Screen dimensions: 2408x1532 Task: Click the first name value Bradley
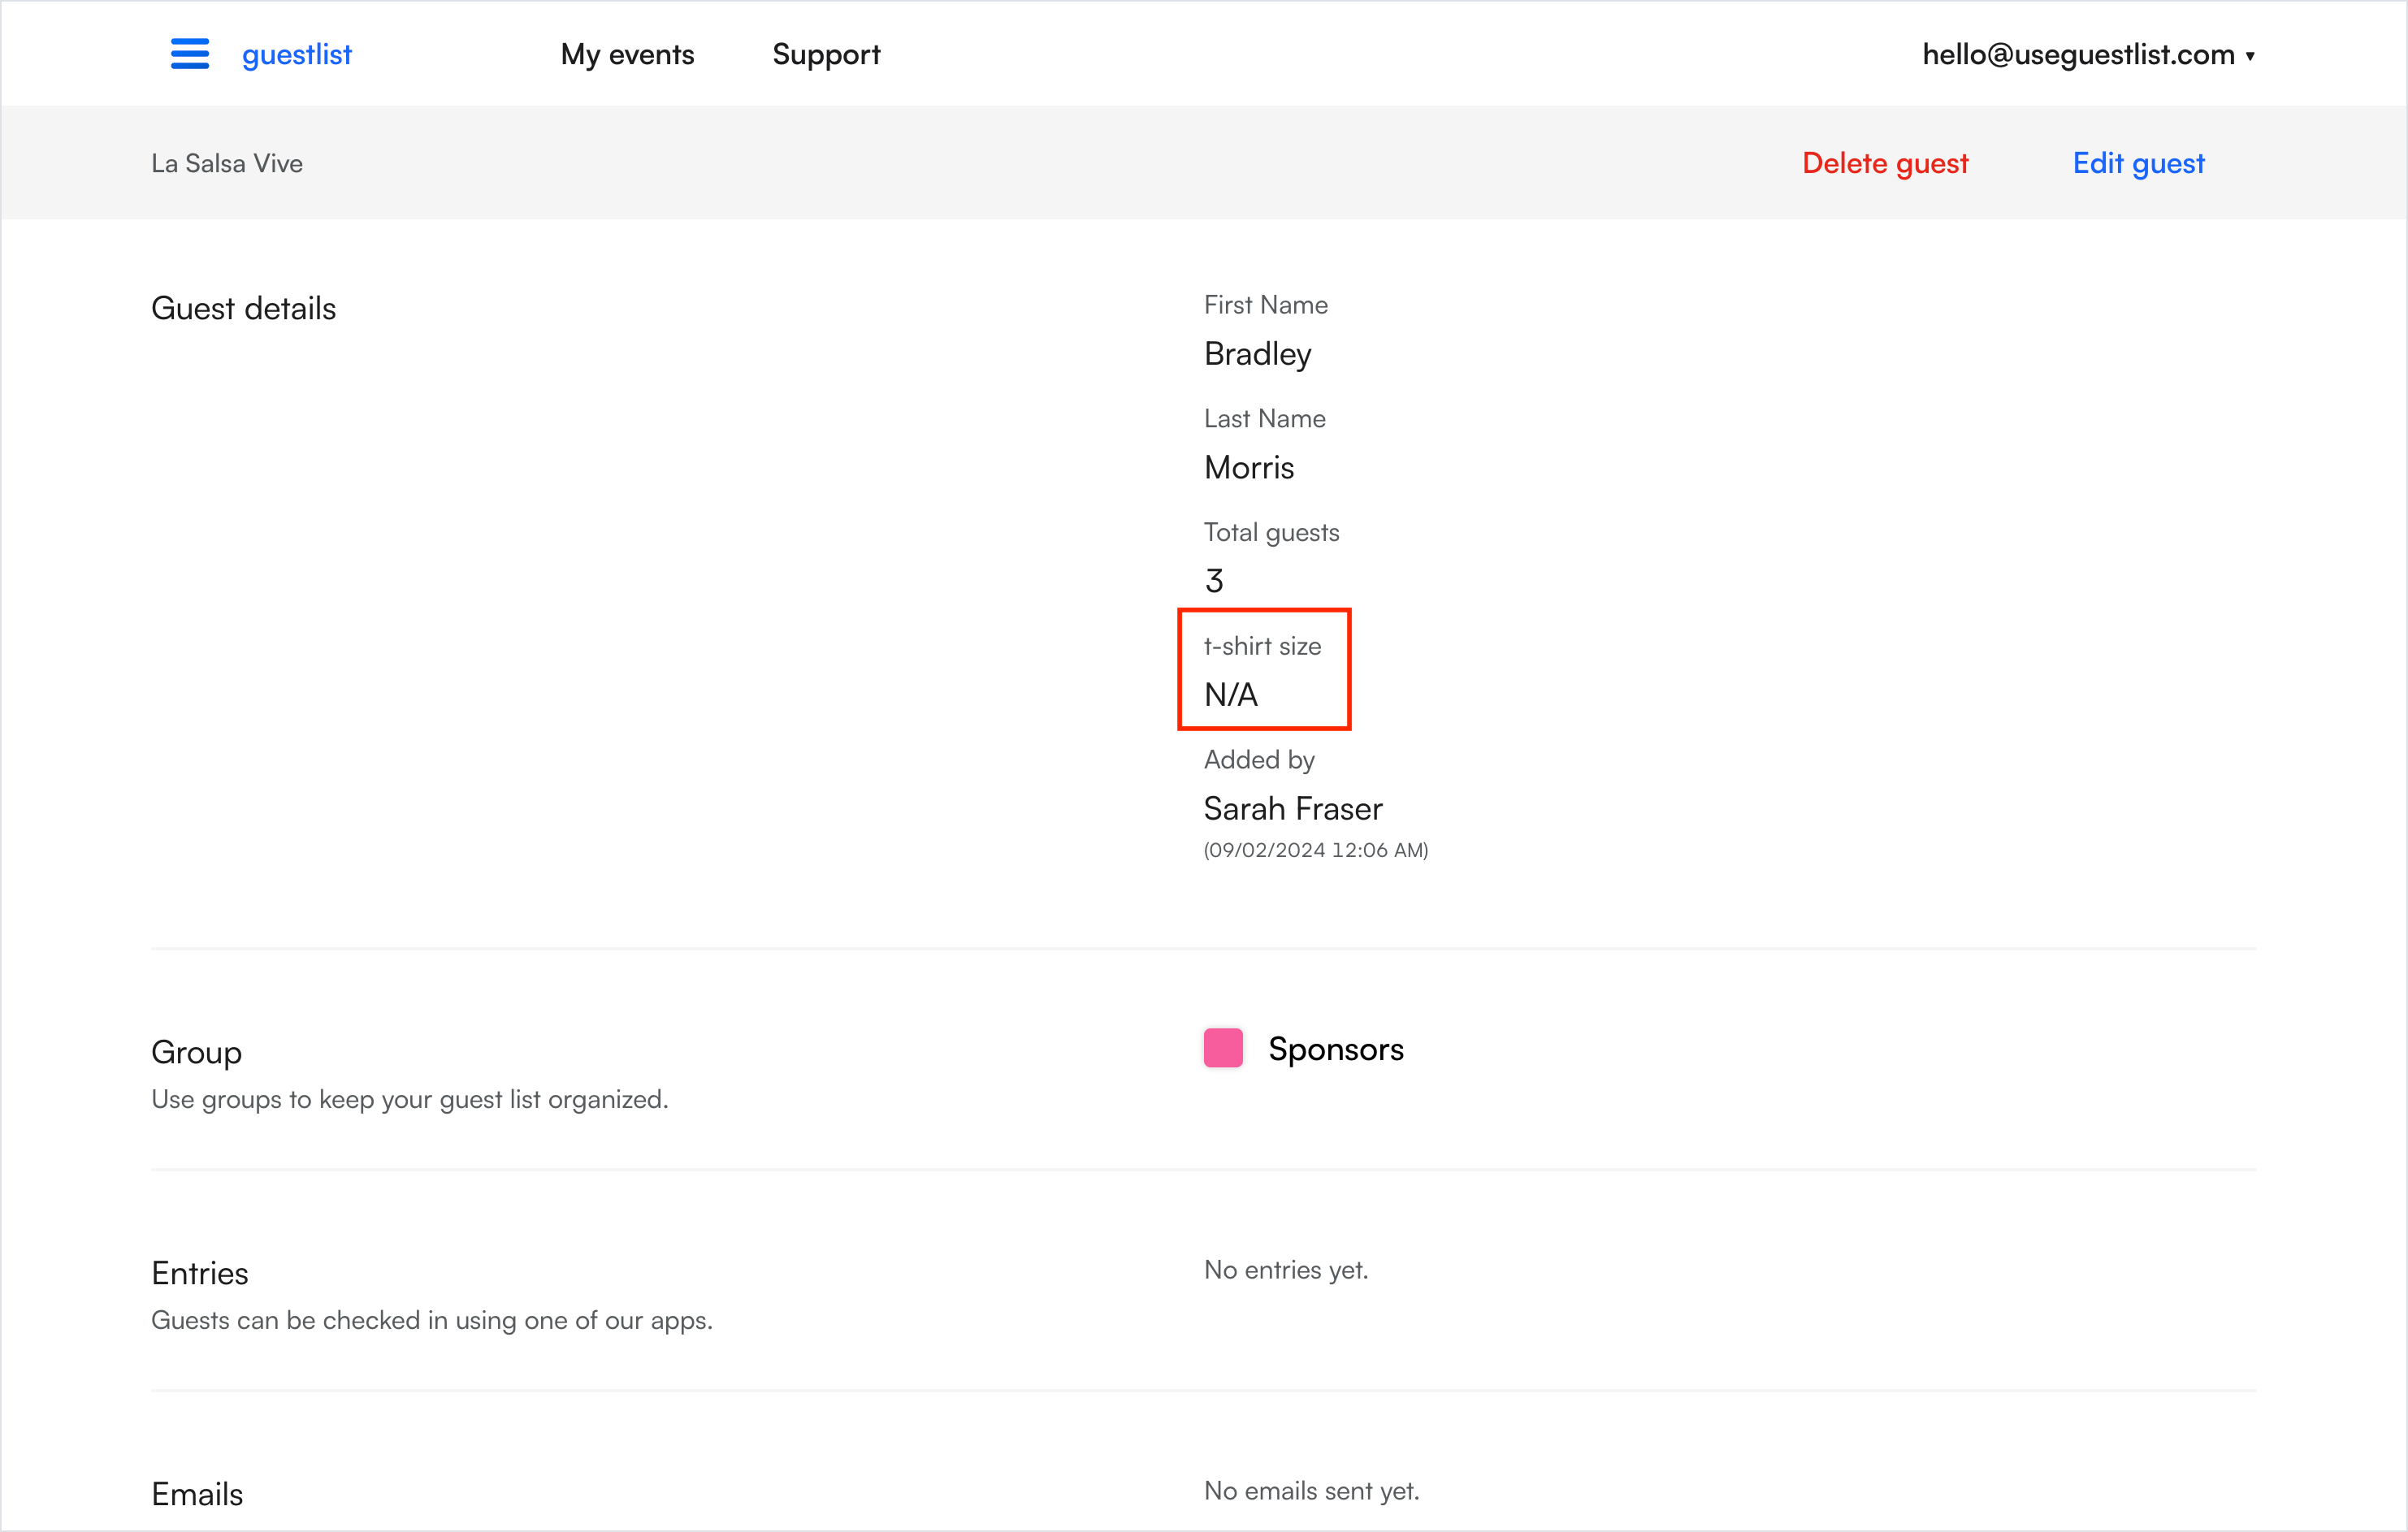[1257, 354]
